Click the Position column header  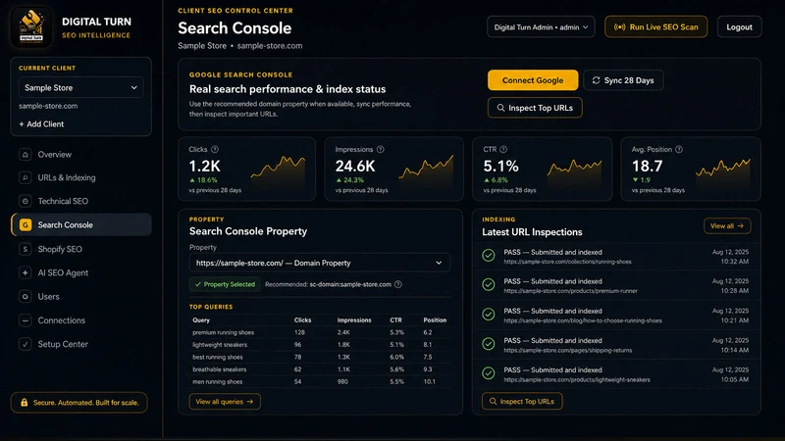(x=435, y=320)
